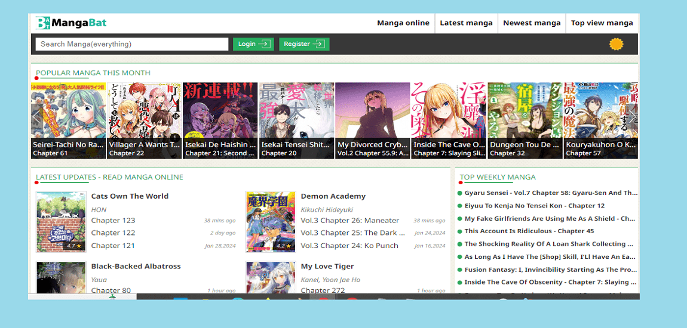Open Isekai De Haishin... cover thumbnail
The width and height of the screenshot is (687, 328).
tap(220, 120)
